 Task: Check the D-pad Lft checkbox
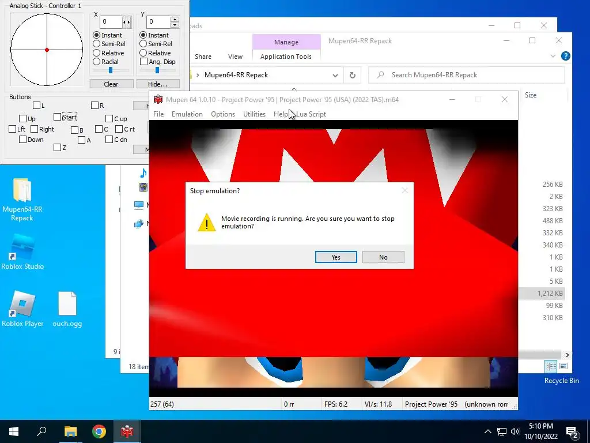pyautogui.click(x=13, y=129)
